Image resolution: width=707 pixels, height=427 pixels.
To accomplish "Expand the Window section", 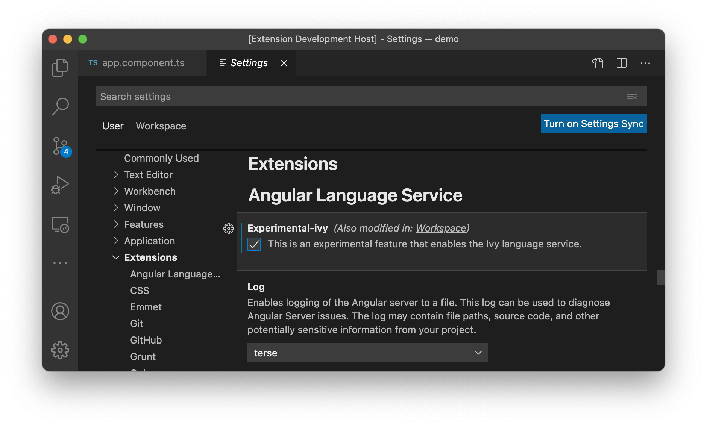I will (x=116, y=208).
